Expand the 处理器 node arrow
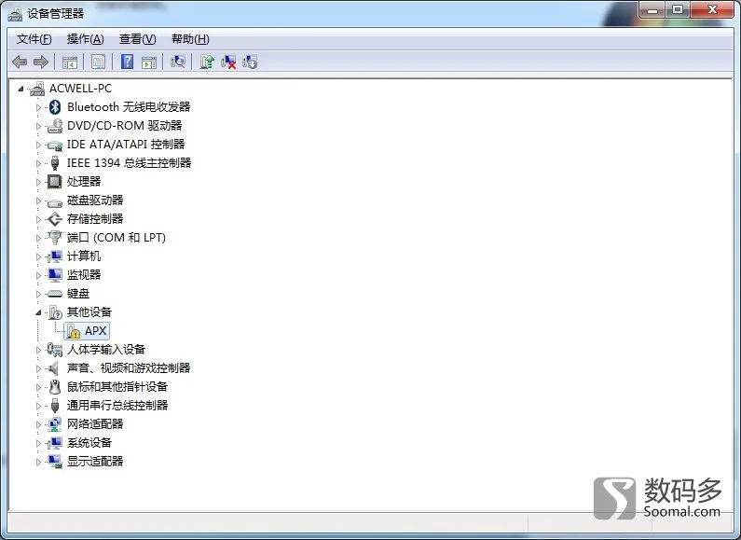Image resolution: width=741 pixels, height=540 pixels. click(38, 182)
